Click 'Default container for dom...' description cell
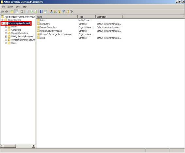This screenshot has width=185, height=153. pyautogui.click(x=109, y=27)
